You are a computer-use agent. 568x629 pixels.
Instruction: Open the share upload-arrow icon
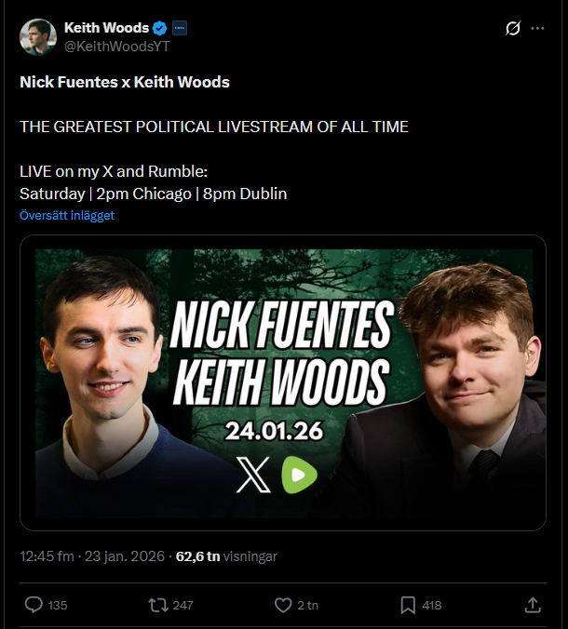coord(533,605)
